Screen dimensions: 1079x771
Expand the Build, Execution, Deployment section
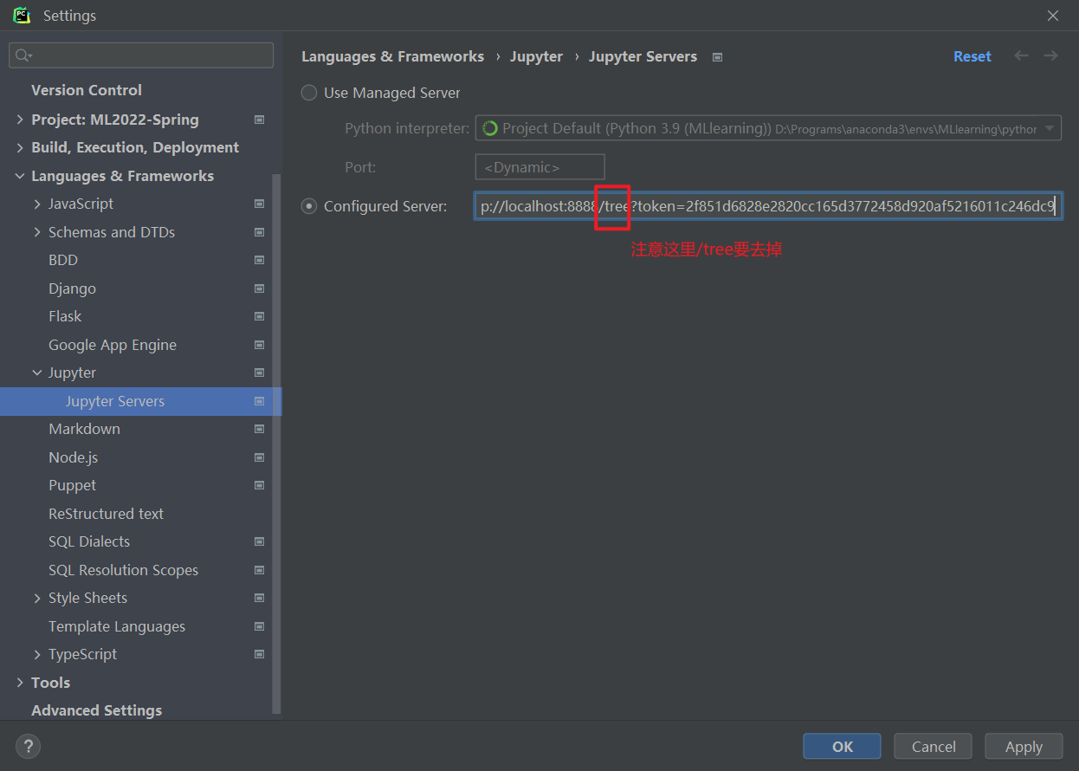click(20, 148)
